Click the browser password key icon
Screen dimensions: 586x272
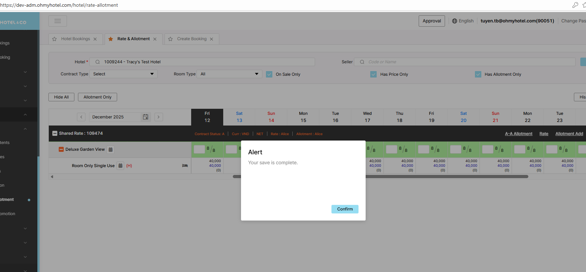[x=575, y=5]
